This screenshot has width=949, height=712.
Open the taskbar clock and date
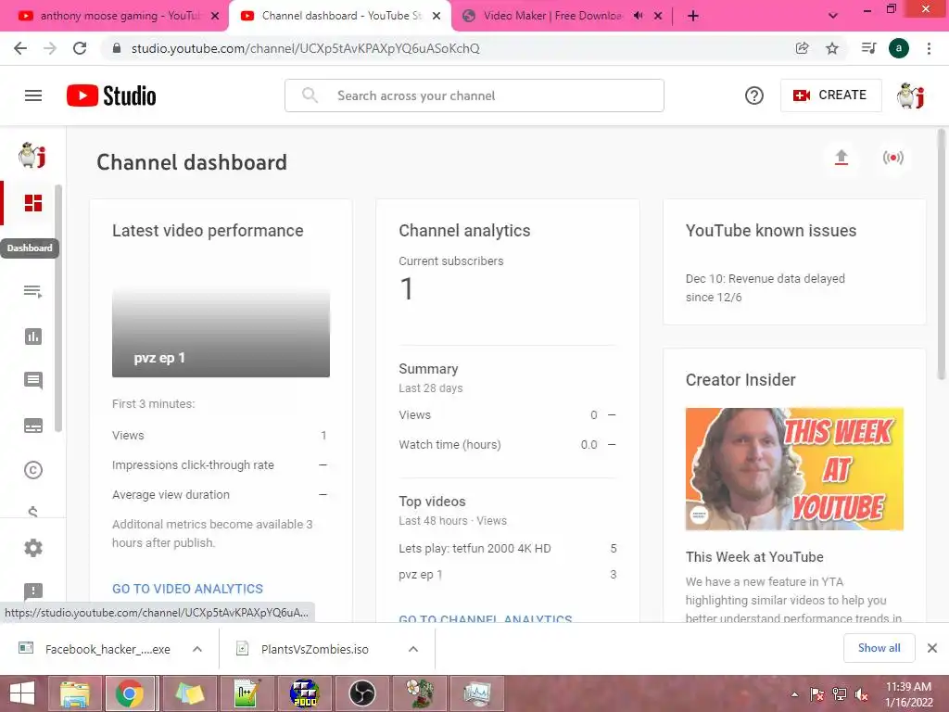point(909,694)
